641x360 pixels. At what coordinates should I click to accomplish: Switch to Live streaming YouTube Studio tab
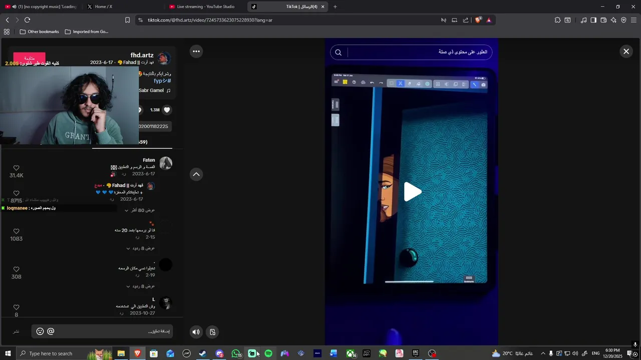(x=205, y=6)
